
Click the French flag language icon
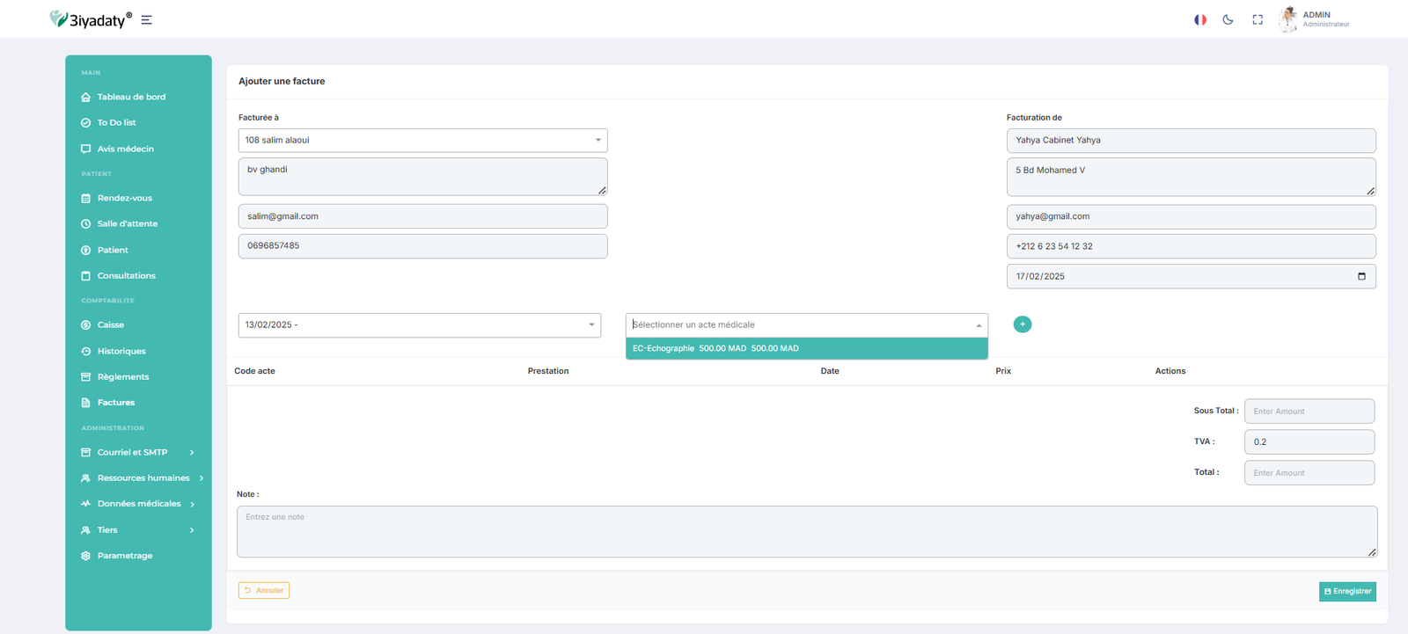tap(1199, 19)
